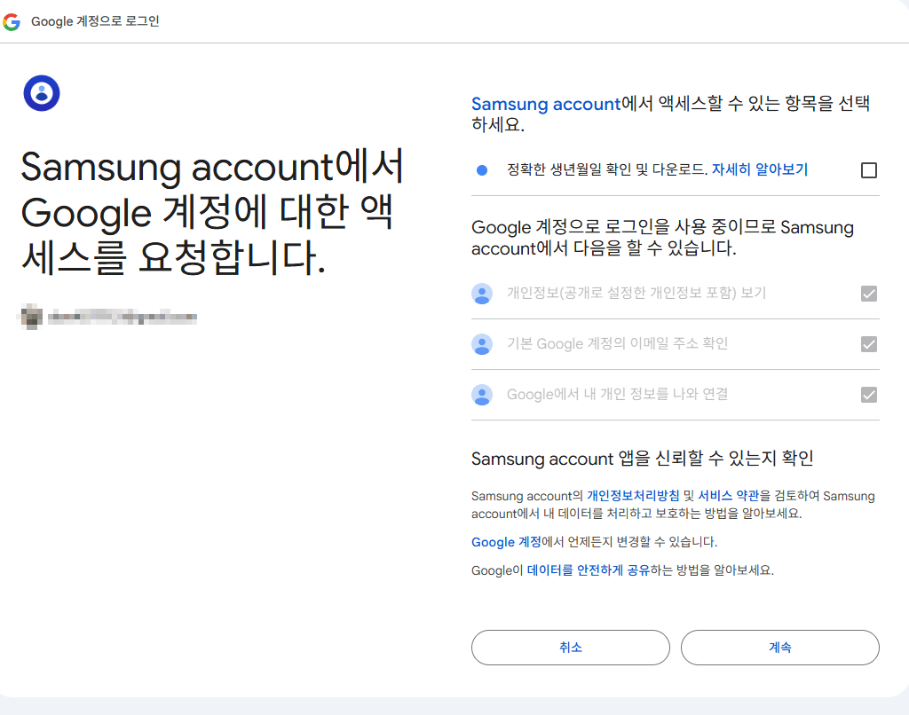Open the 서비스 약관 link
Image resolution: width=909 pixels, height=715 pixels.
click(x=728, y=495)
